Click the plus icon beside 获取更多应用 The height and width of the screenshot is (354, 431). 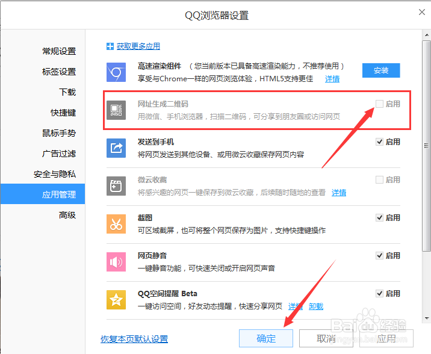pyautogui.click(x=110, y=46)
